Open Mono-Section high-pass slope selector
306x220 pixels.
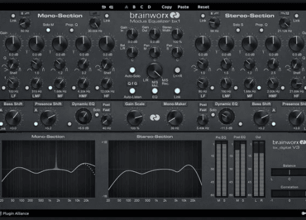(x=25, y=13)
